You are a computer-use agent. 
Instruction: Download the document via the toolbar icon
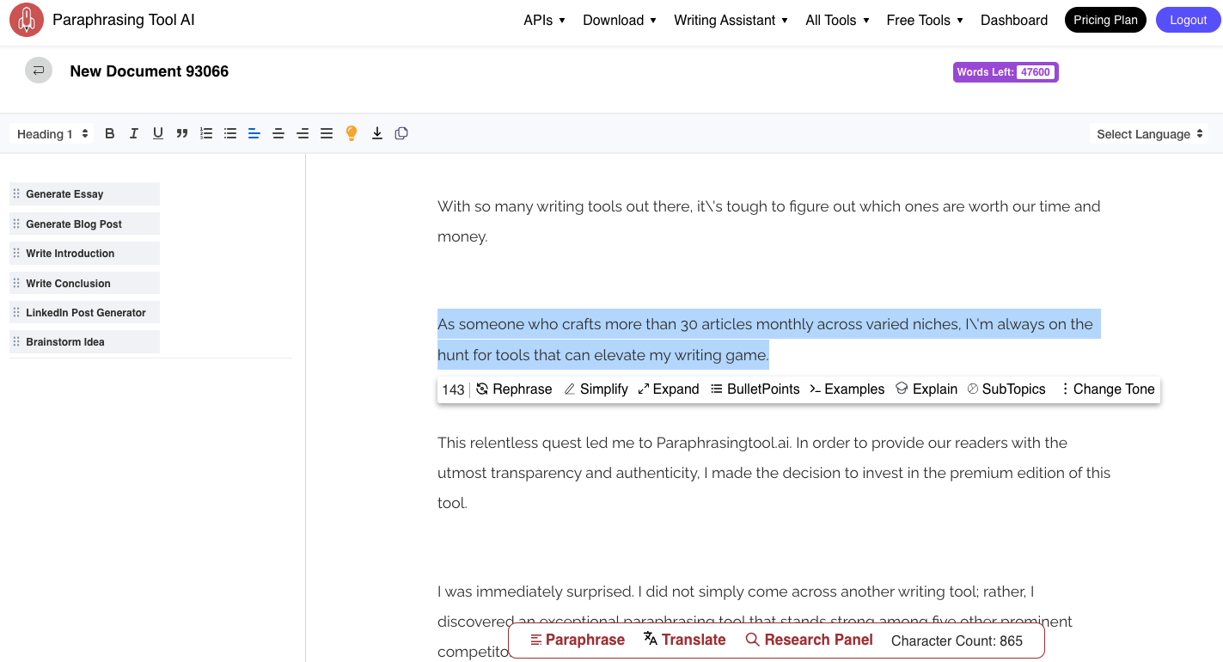pyautogui.click(x=377, y=133)
